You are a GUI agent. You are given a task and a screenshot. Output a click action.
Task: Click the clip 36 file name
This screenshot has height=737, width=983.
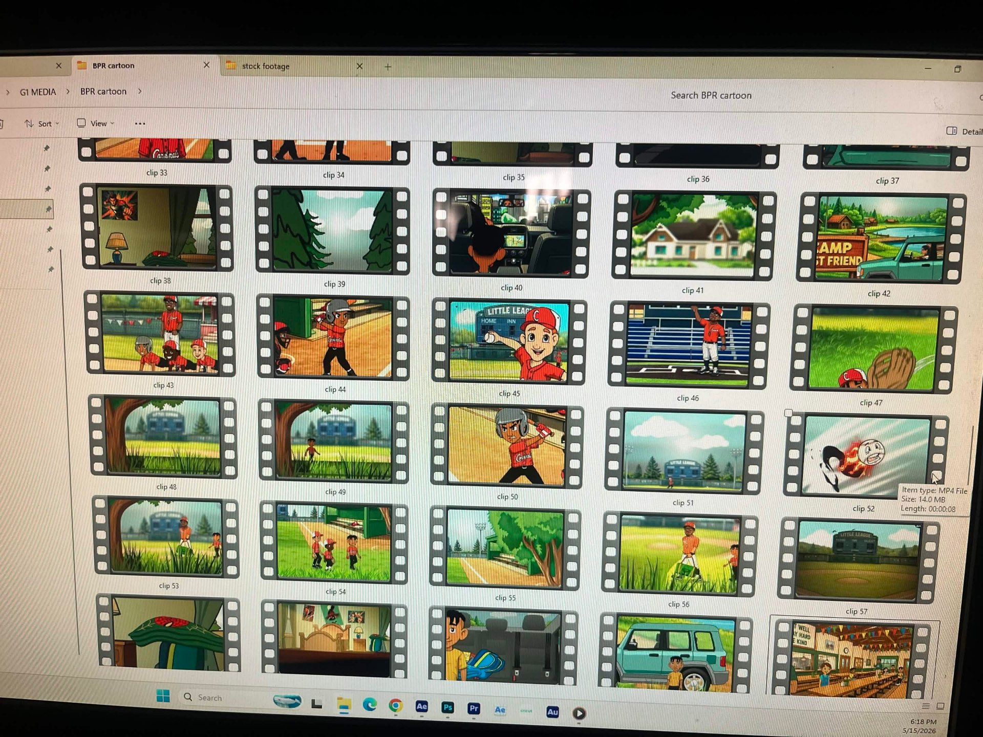(x=698, y=179)
